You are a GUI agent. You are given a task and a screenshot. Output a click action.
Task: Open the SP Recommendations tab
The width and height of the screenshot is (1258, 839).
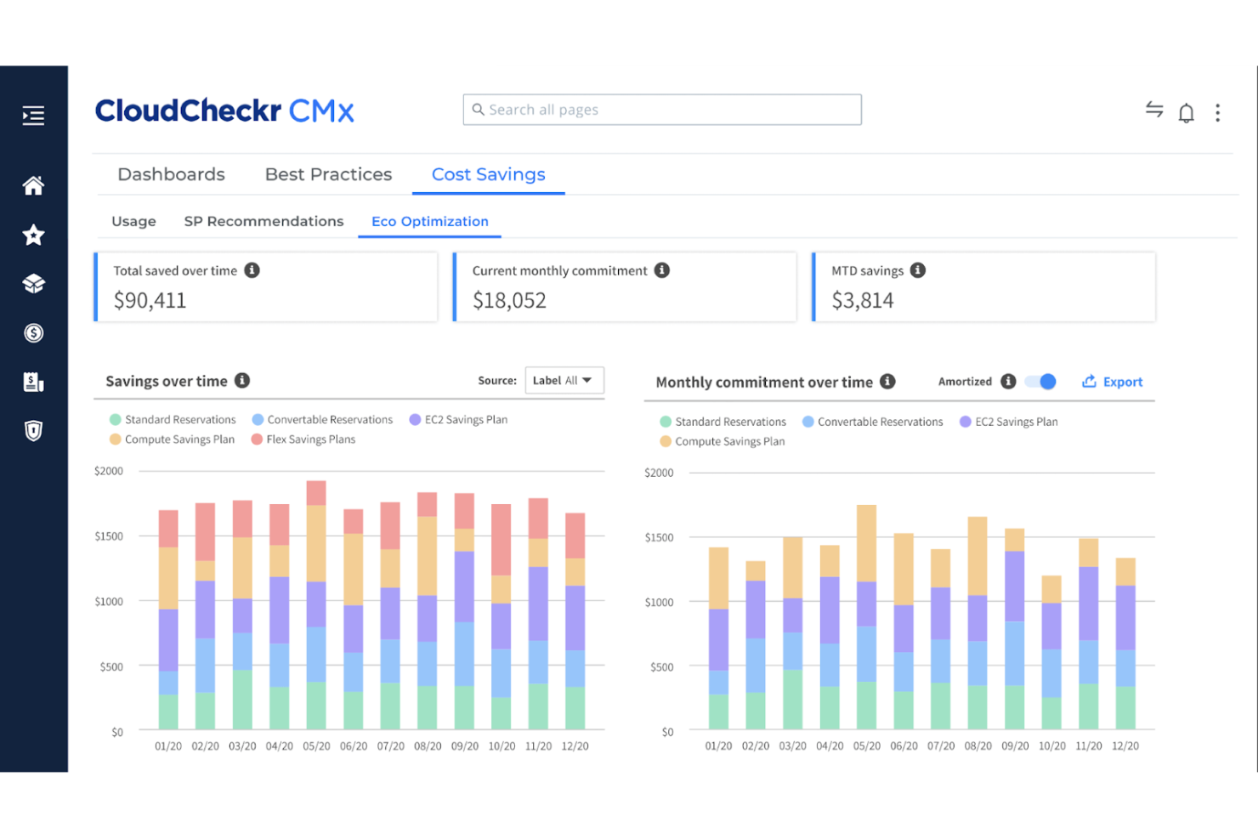click(263, 221)
